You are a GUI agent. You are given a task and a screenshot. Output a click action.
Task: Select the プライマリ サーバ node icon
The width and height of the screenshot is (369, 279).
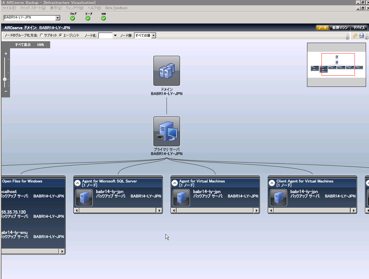pos(167,131)
